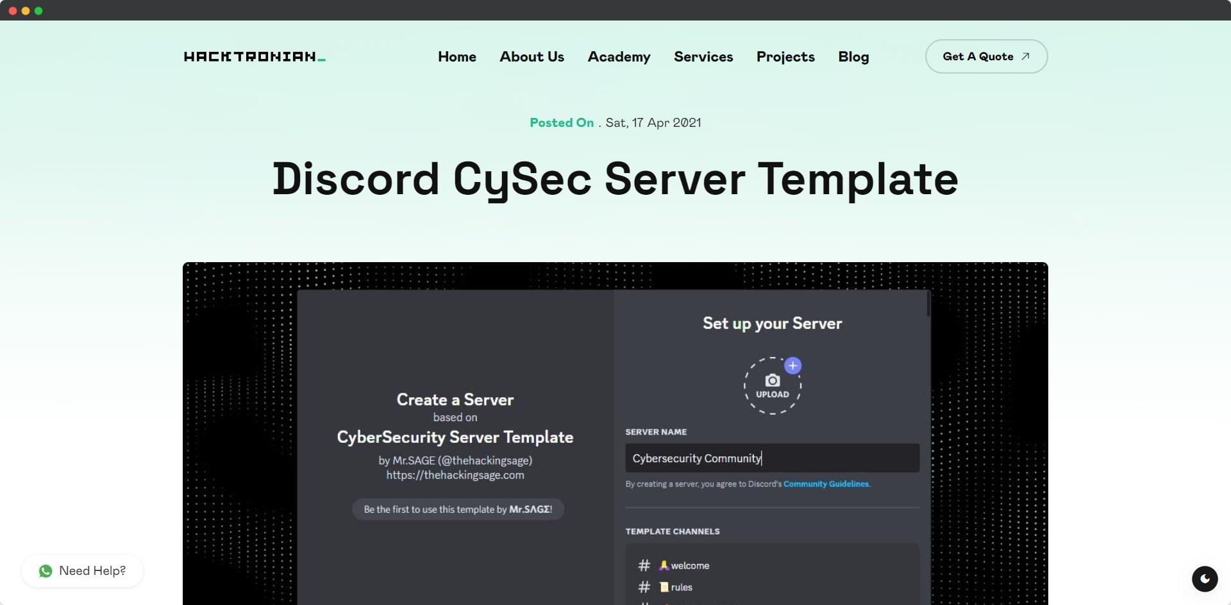The image size is (1231, 605).
Task: Open WhatsApp chat via the green Need Help icon
Action: pos(46,570)
